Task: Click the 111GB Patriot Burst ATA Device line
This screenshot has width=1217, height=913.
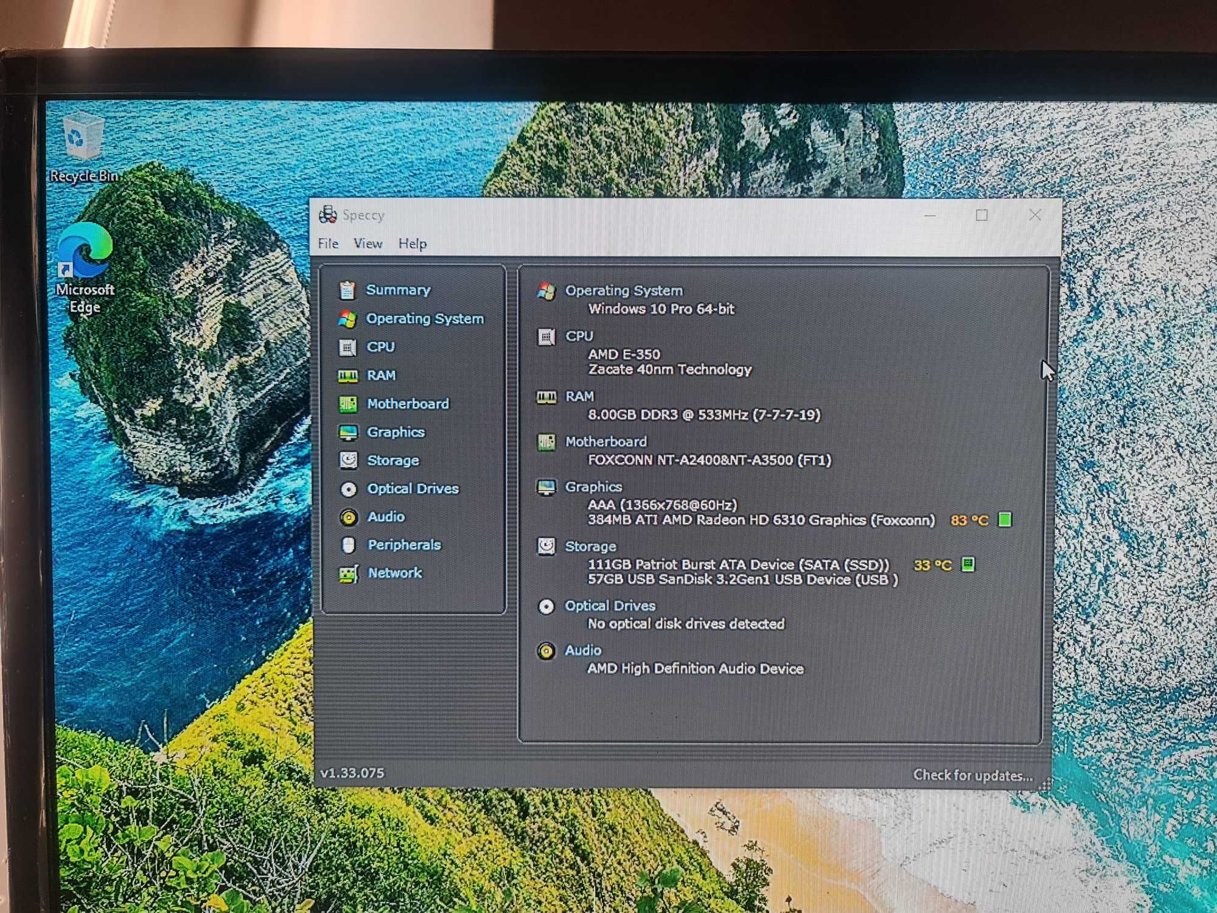Action: point(738,564)
